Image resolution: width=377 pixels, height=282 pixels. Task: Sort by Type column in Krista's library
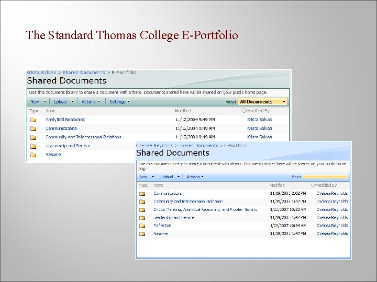point(35,111)
